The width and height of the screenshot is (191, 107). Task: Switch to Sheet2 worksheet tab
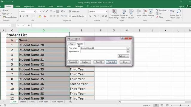point(23,102)
